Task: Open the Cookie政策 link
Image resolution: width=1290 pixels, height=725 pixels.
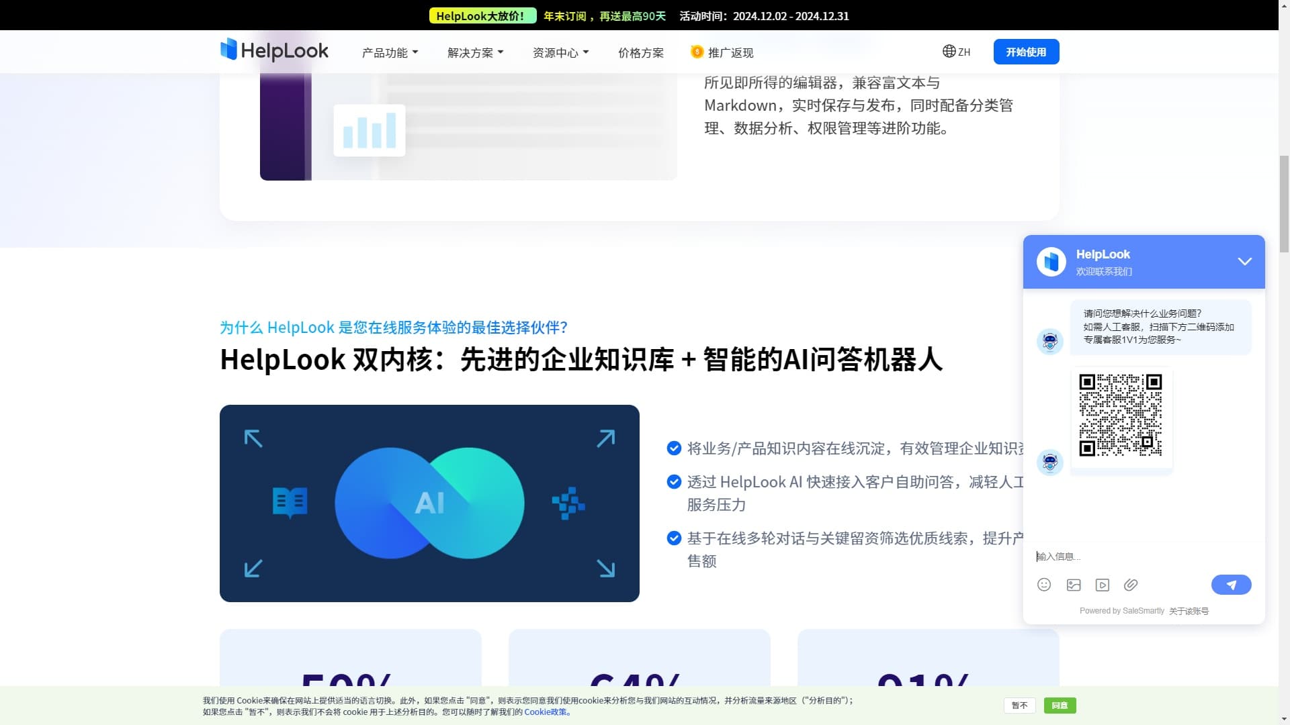Action: (546, 712)
